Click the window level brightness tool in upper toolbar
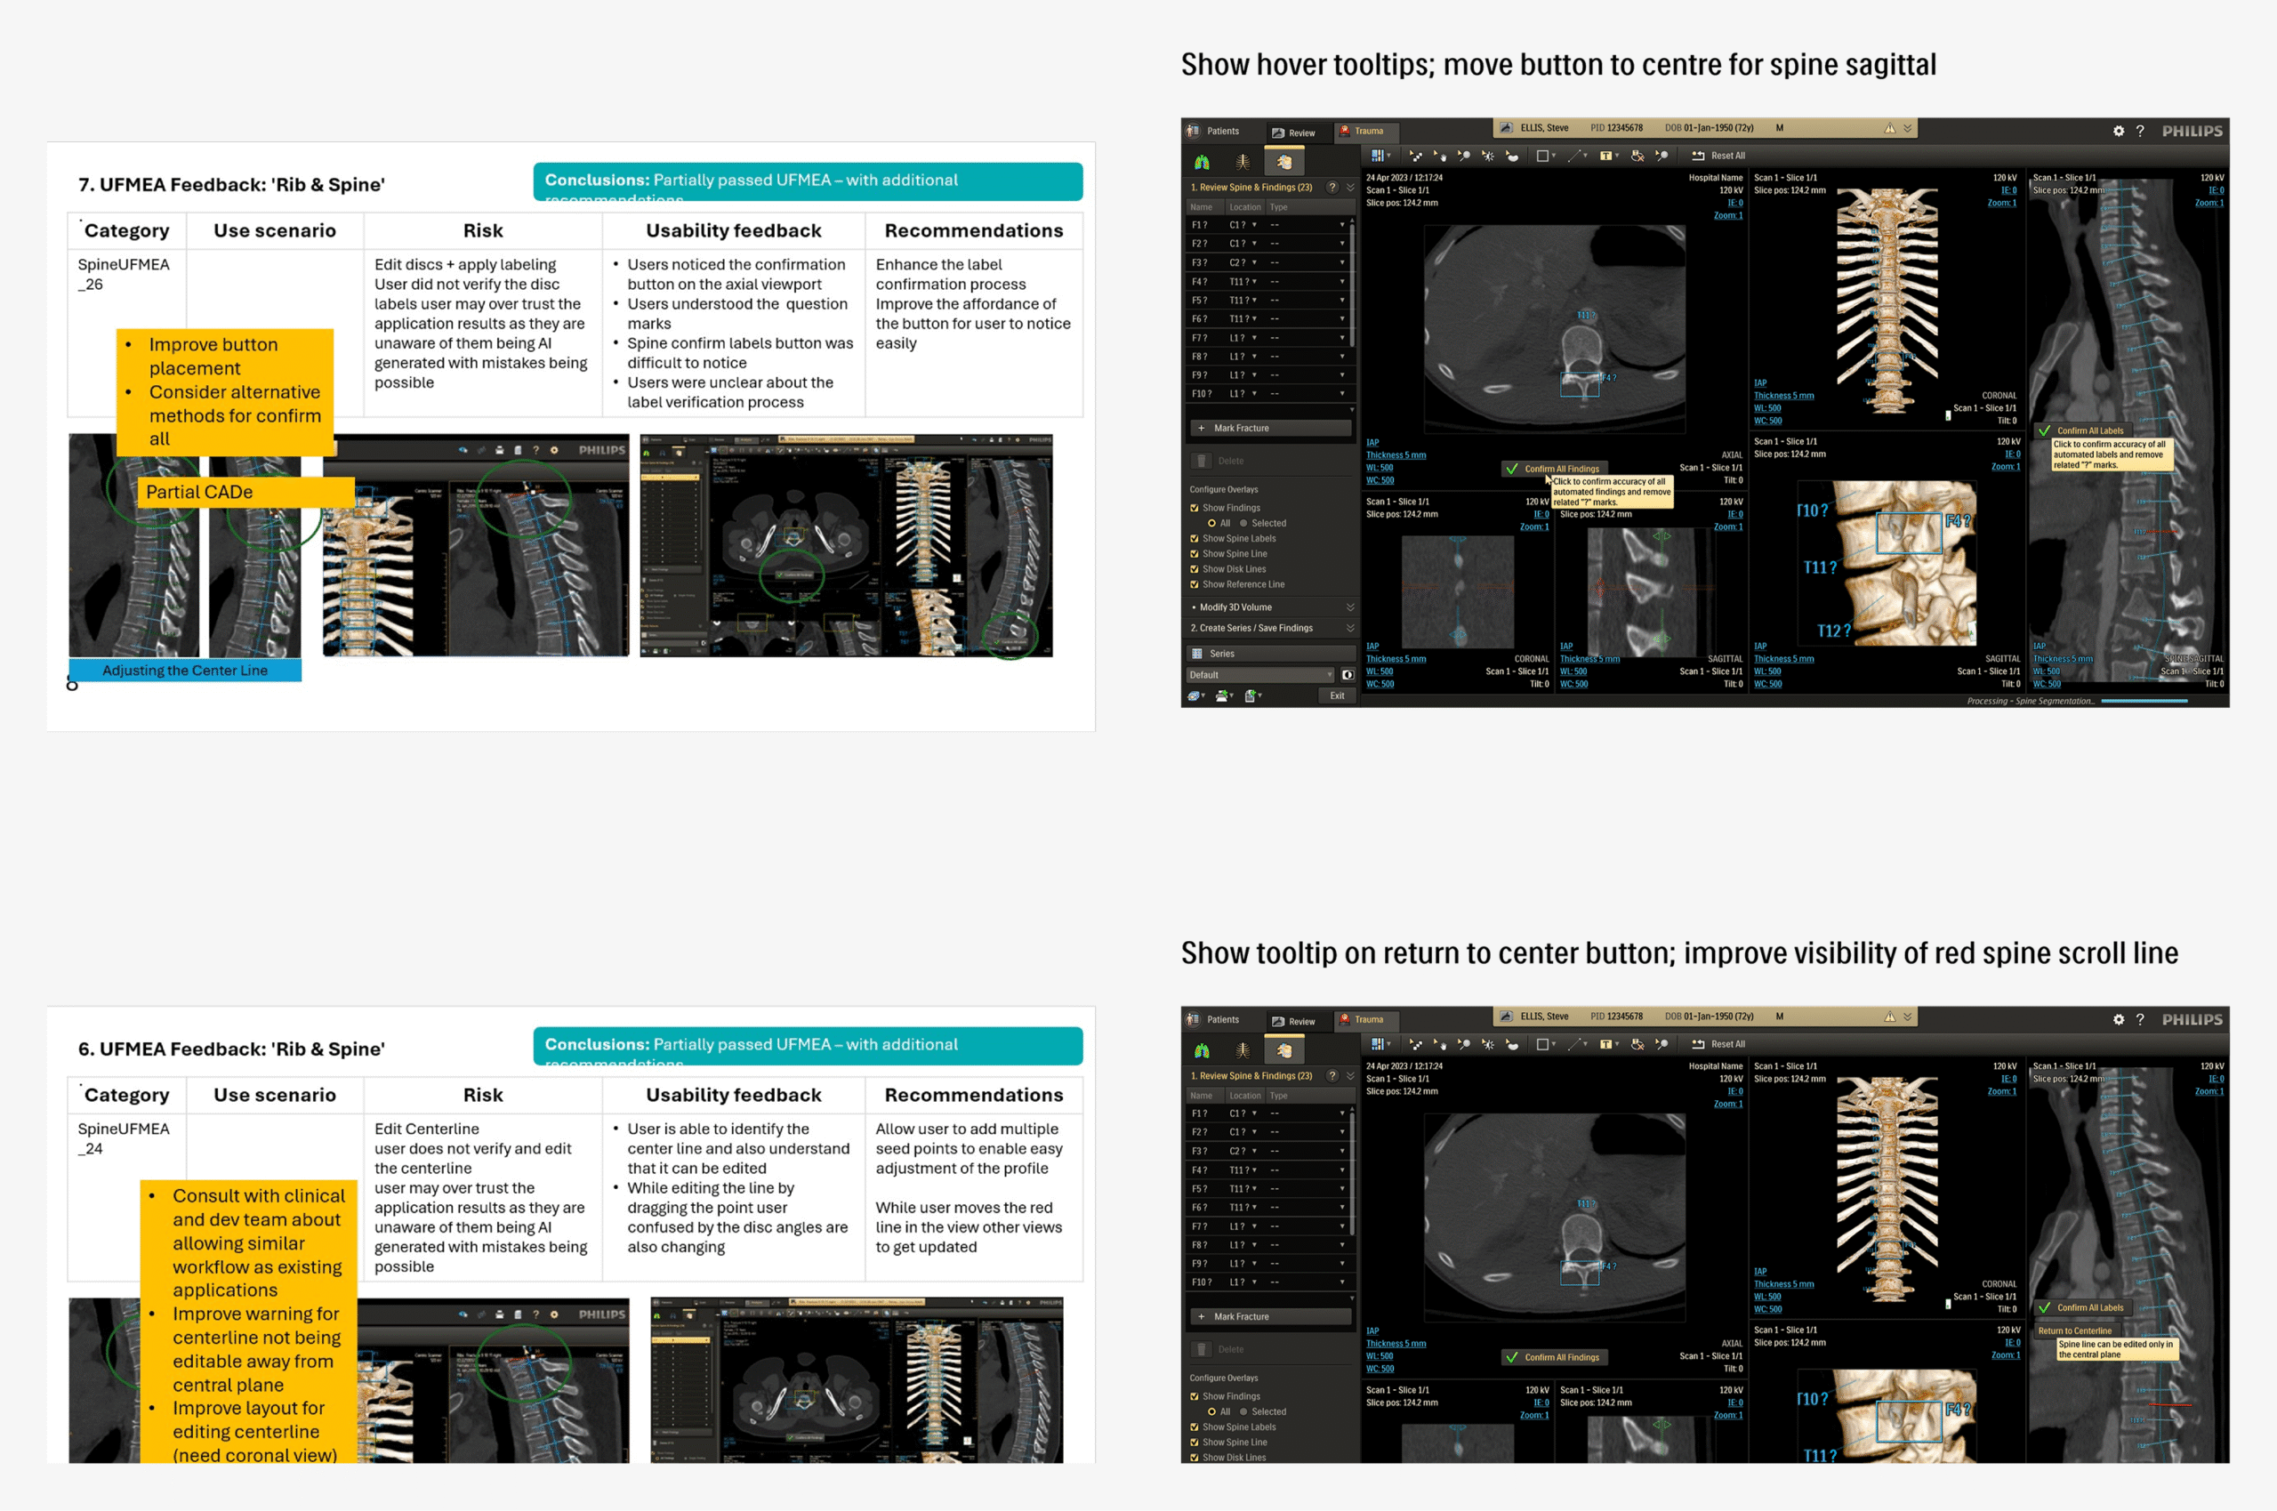The image size is (2277, 1511). pyautogui.click(x=1488, y=155)
